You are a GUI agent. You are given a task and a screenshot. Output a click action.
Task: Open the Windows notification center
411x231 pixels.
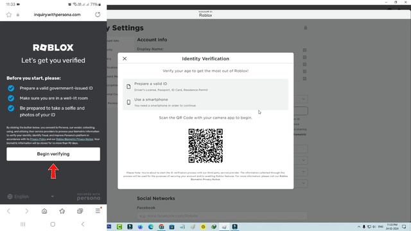(404, 227)
